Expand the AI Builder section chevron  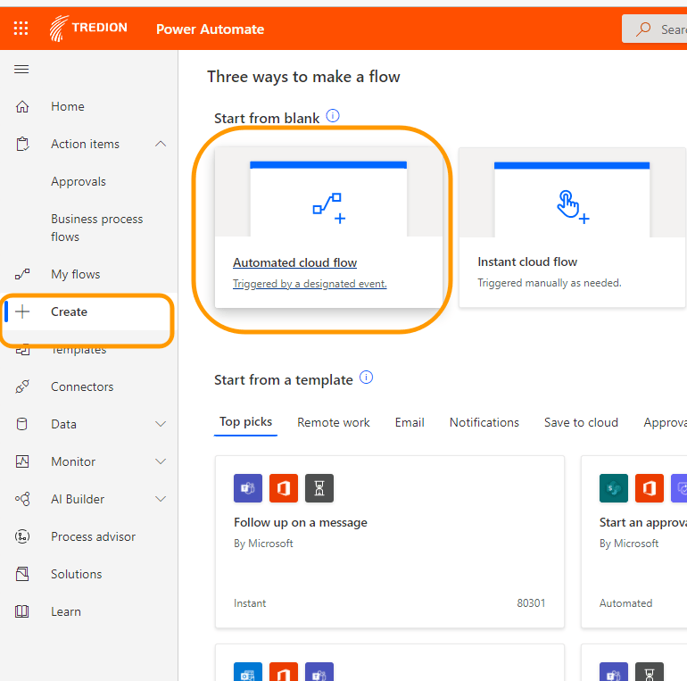point(161,500)
